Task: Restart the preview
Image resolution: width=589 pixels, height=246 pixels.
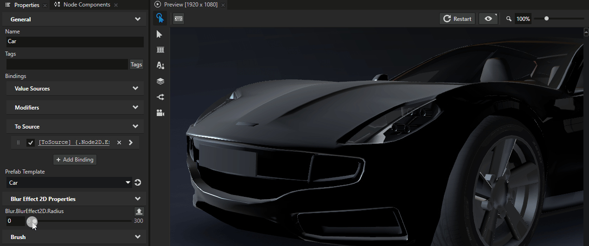Action: click(x=457, y=19)
